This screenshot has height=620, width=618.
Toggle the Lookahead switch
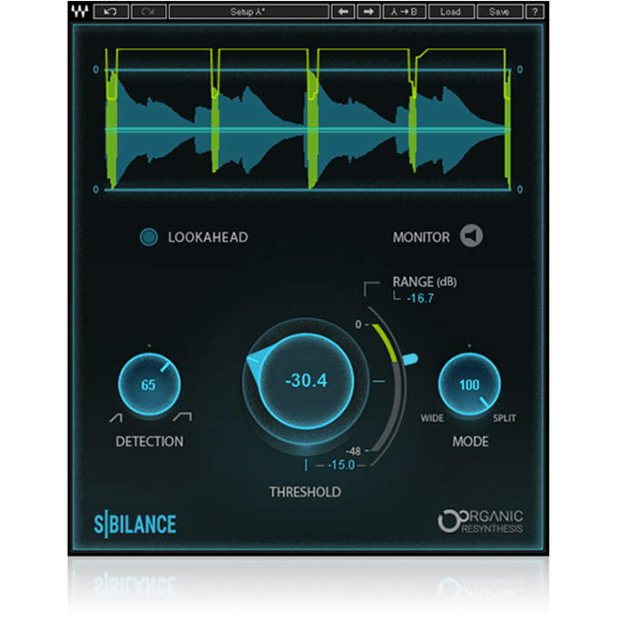pyautogui.click(x=149, y=237)
